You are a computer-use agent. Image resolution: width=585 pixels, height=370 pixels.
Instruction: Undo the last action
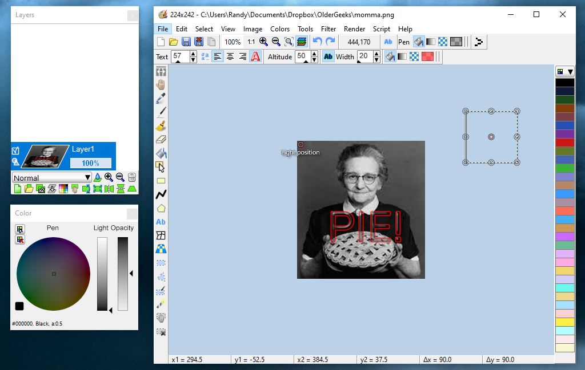tap(318, 42)
